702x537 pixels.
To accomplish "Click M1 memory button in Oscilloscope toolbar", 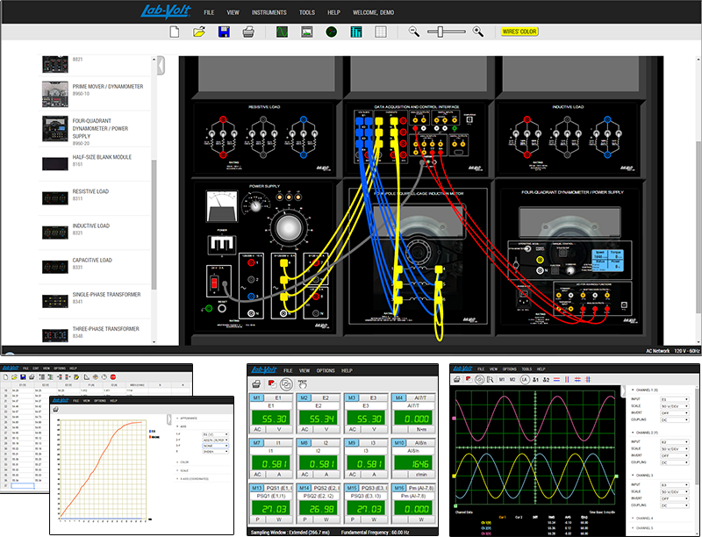I will (501, 379).
